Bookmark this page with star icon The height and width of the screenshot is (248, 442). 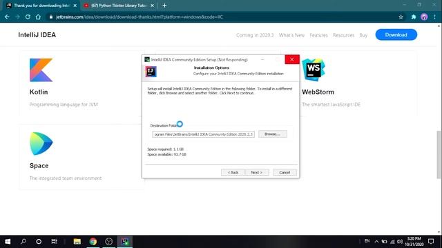point(401,17)
